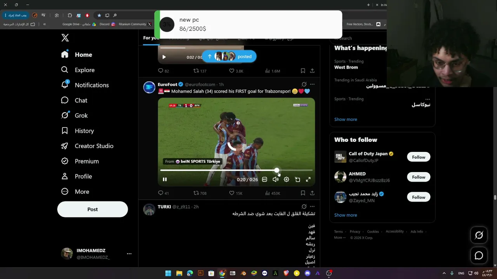
Task: Open more options on TURKI post
Action: [312, 207]
